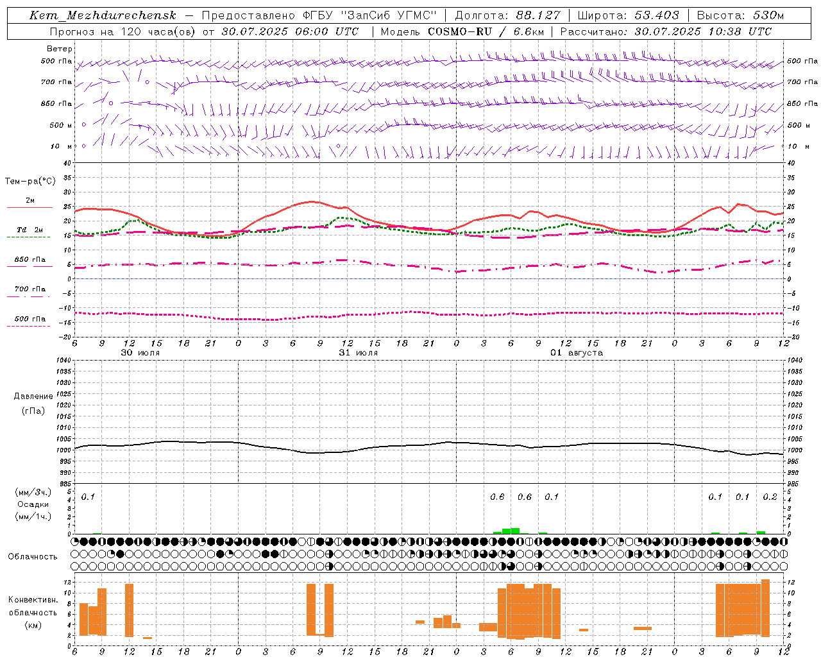The image size is (821, 657).
Task: Click the '0.2' precipitation amount value
Action: pyautogui.click(x=770, y=497)
